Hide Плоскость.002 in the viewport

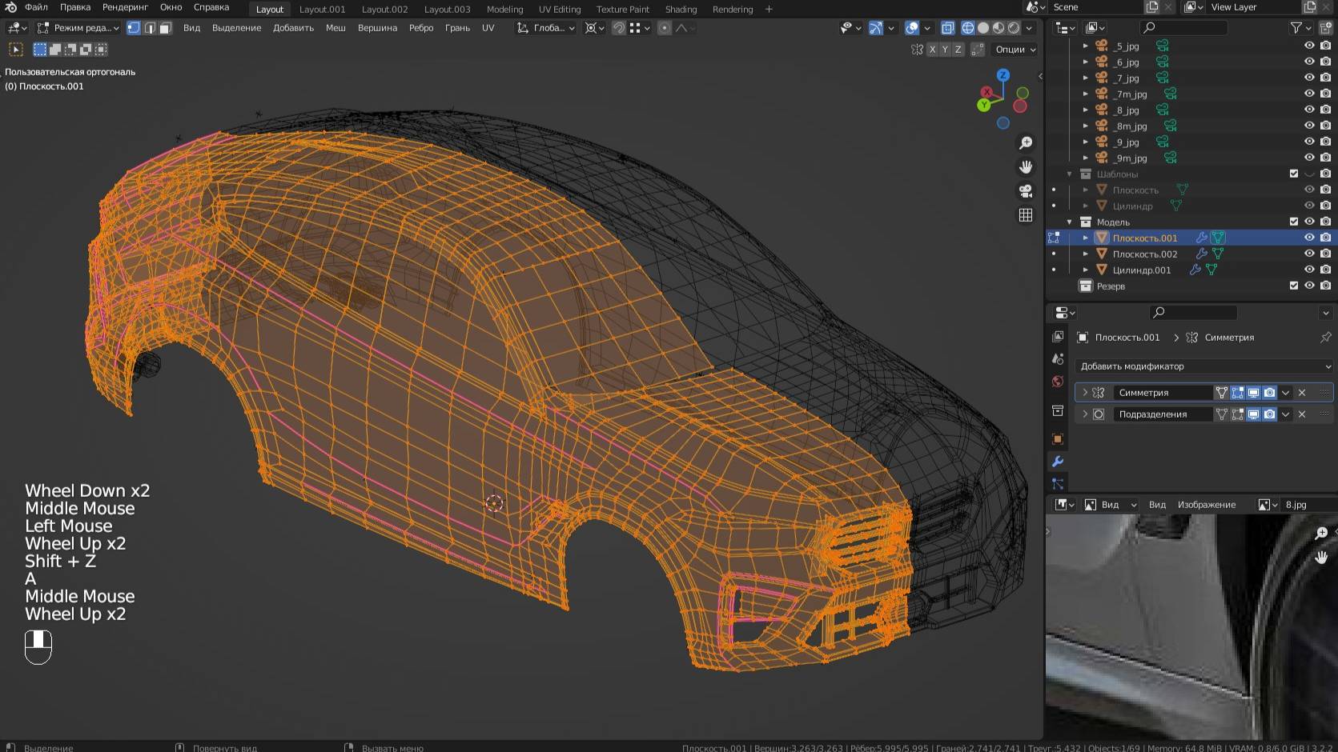pyautogui.click(x=1309, y=254)
